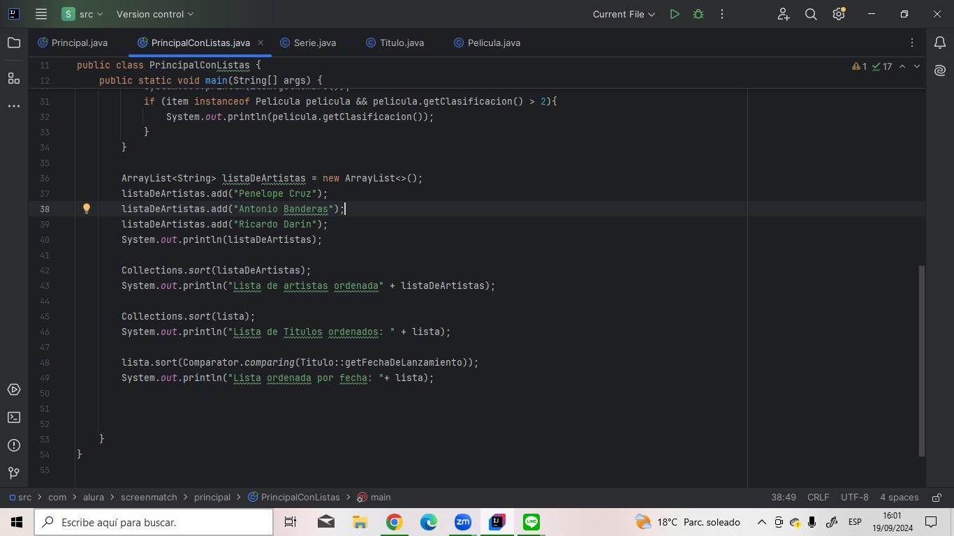Open the Version control dropdown
This screenshot has width=954, height=536.
click(x=155, y=14)
